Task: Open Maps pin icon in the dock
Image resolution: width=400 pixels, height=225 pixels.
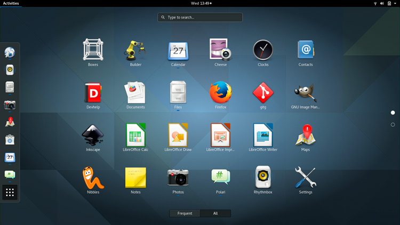Action: click(10, 122)
